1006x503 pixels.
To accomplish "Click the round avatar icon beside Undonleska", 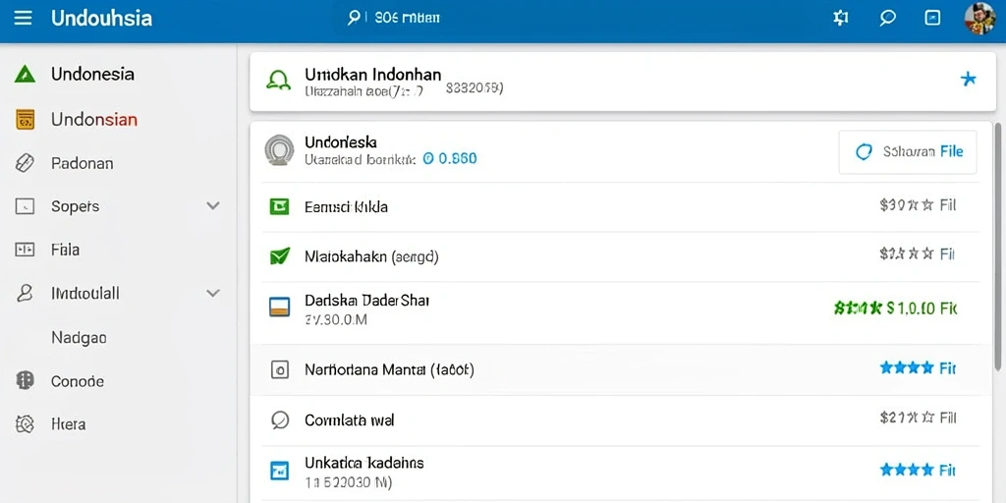I will [x=279, y=150].
